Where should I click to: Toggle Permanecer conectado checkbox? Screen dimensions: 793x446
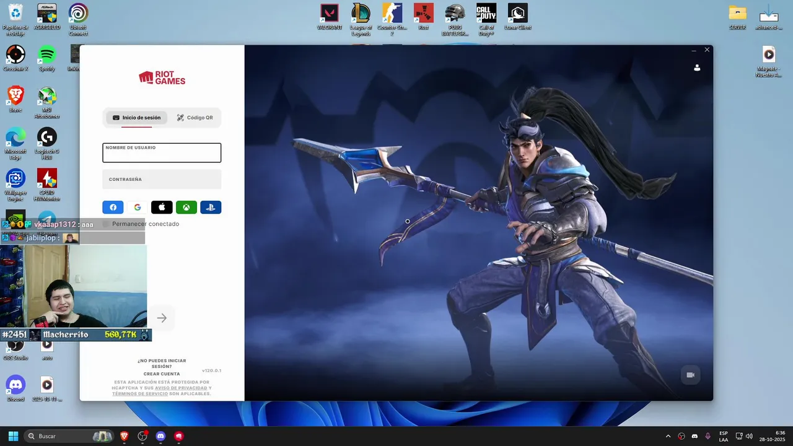click(x=106, y=224)
